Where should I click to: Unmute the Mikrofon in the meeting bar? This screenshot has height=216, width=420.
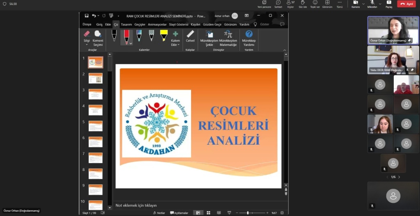coord(372,4)
